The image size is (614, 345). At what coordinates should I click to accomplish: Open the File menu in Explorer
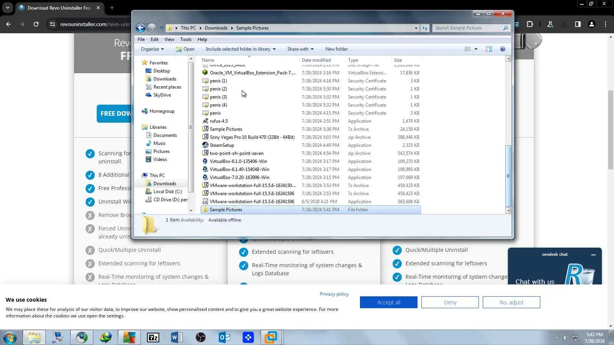(141, 39)
